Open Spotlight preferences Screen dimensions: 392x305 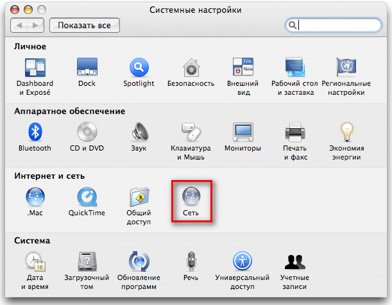coord(139,67)
